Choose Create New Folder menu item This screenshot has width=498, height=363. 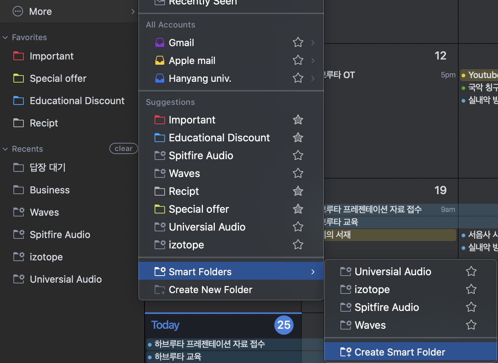click(231, 290)
